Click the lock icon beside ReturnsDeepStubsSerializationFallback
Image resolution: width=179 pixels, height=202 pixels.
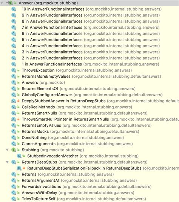(x=24, y=168)
